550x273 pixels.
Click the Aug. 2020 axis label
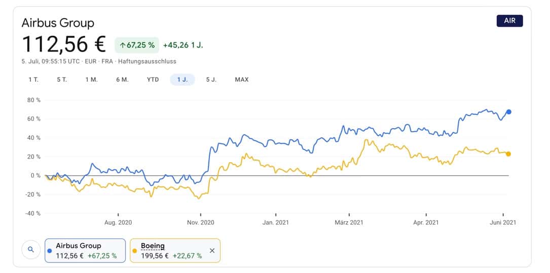[x=118, y=222]
